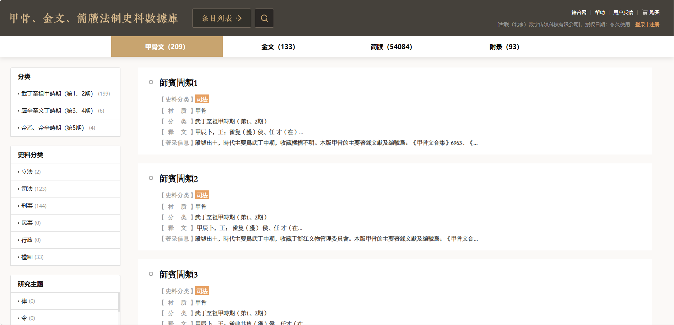Click the 司法 tag in 師賓間類1 entry
This screenshot has width=674, height=325.
click(202, 99)
